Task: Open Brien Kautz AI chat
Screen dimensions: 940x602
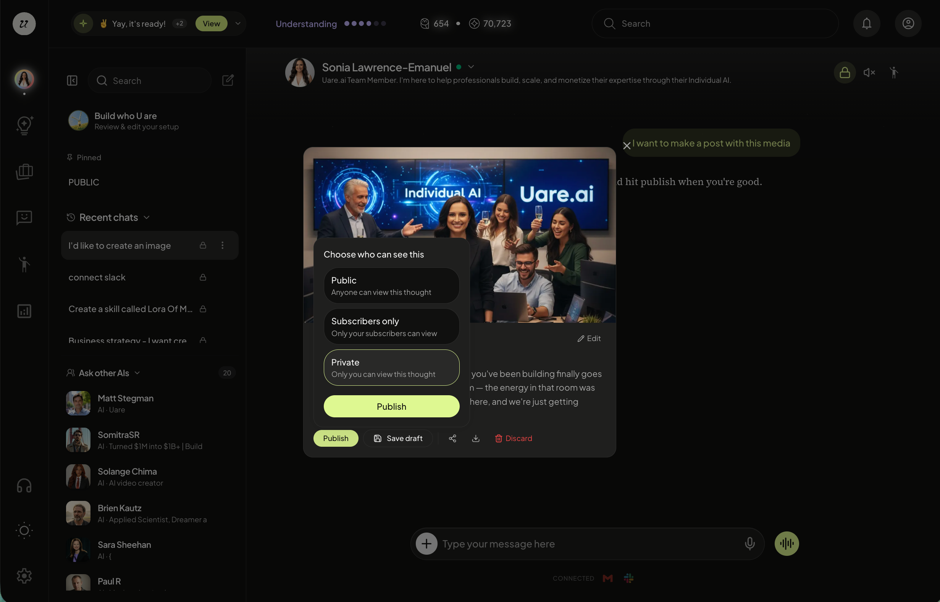Action: pyautogui.click(x=150, y=513)
